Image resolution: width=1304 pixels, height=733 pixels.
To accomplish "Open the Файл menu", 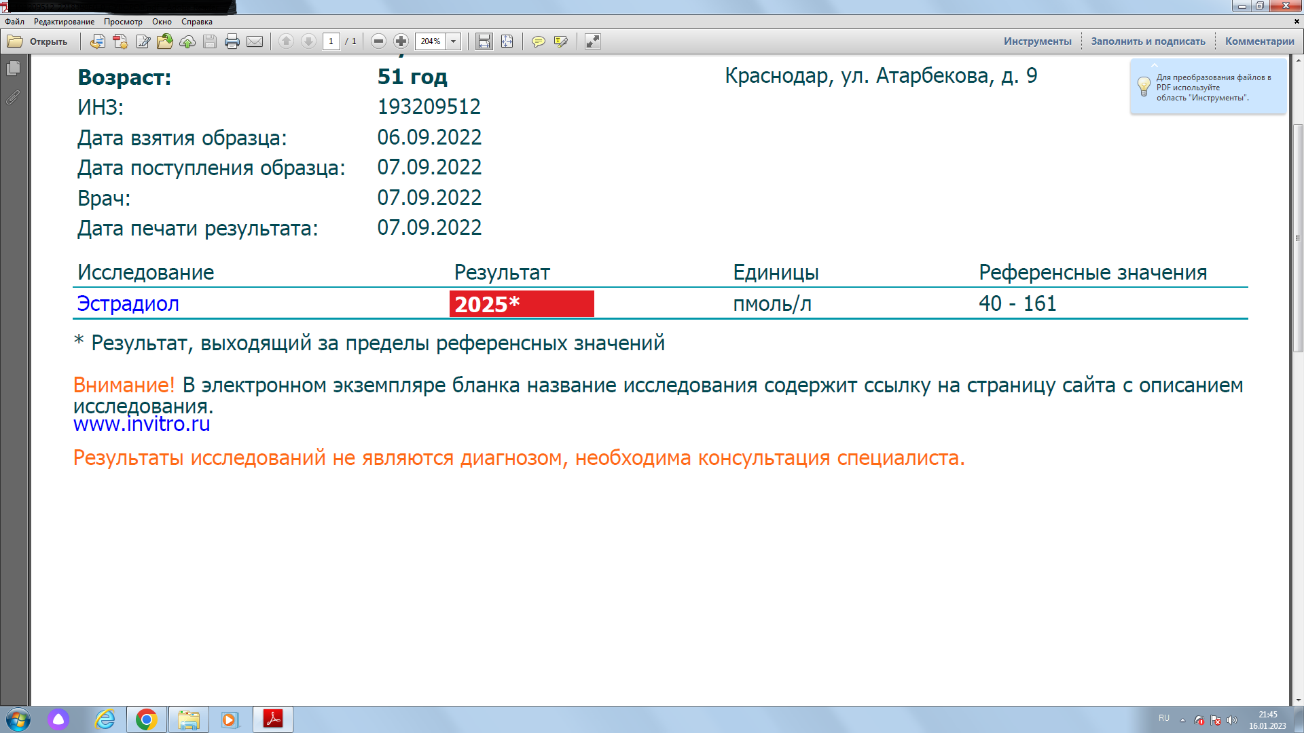I will coord(14,22).
